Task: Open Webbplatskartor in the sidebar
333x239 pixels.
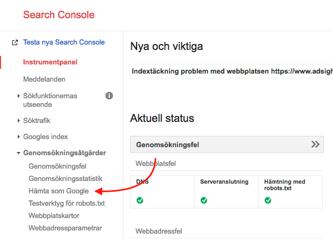Action: click(x=54, y=216)
